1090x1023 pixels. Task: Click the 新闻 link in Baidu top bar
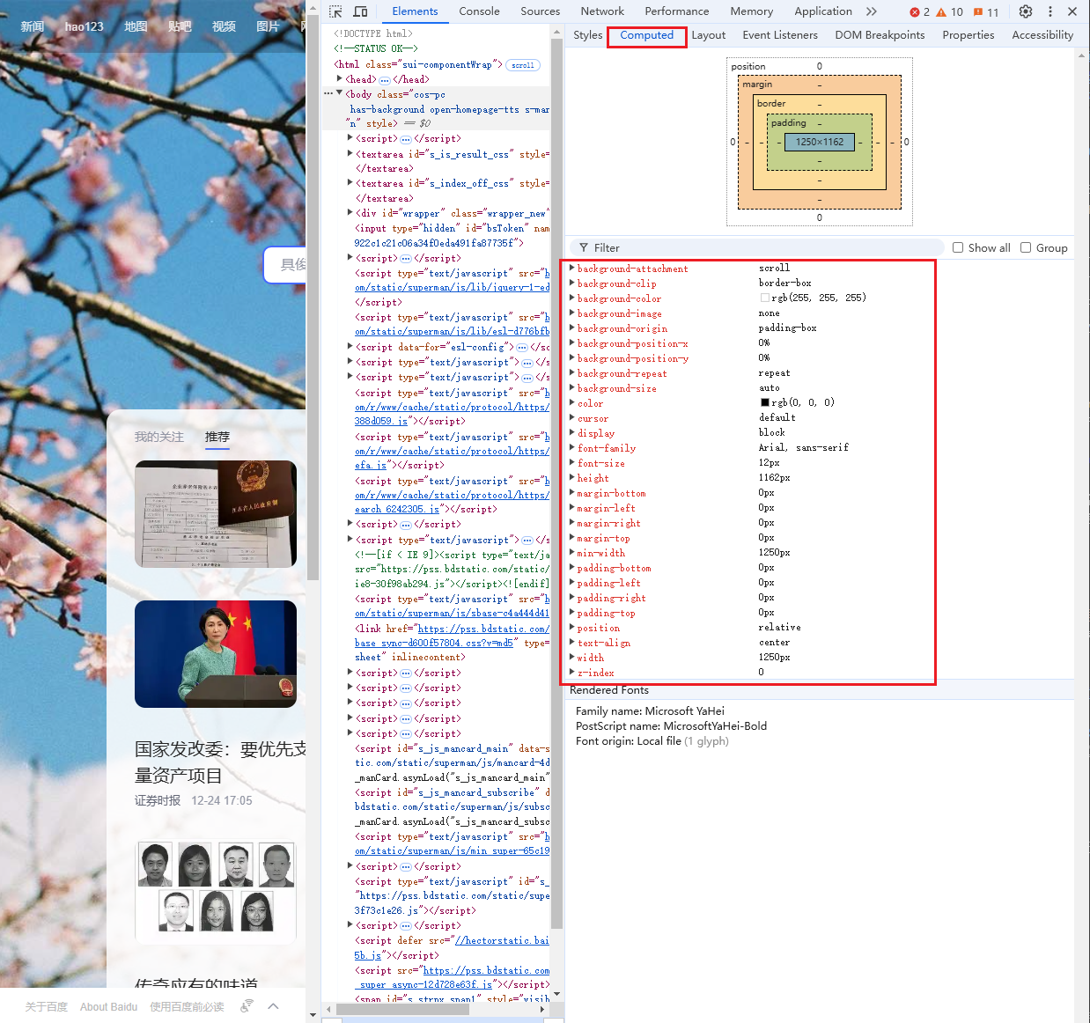[x=33, y=26]
